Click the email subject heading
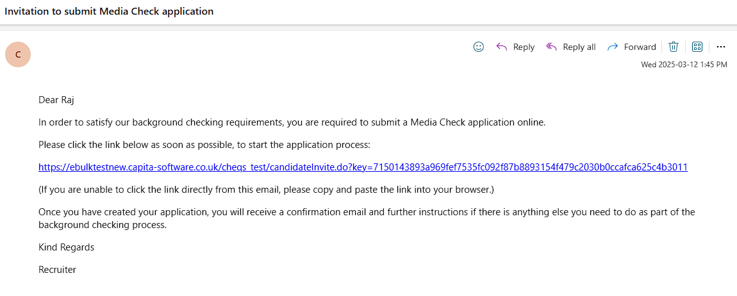The width and height of the screenshot is (737, 296). coord(110,12)
